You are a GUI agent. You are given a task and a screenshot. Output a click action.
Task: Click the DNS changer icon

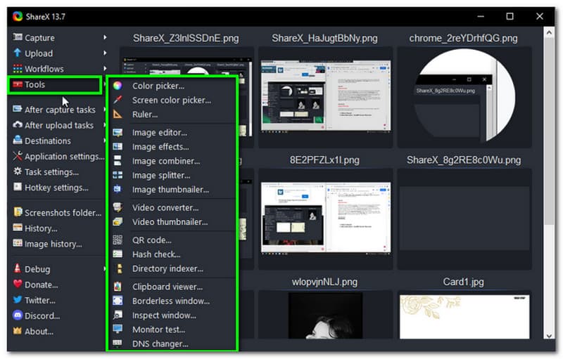coord(118,344)
